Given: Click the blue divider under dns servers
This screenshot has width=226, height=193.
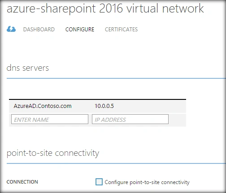Looking at the screenshot, I should 116,78.
